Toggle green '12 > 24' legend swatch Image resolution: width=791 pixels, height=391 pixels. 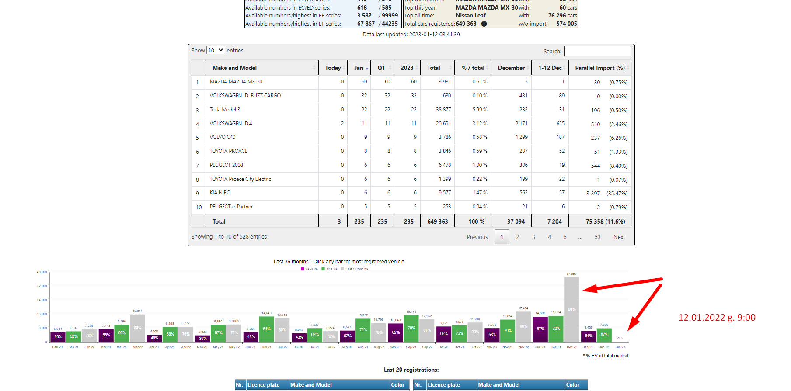pos(323,269)
